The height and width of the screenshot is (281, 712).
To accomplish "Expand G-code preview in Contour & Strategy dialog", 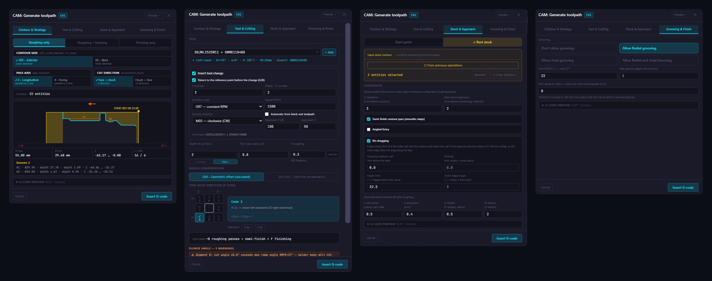I will [x=92, y=182].
